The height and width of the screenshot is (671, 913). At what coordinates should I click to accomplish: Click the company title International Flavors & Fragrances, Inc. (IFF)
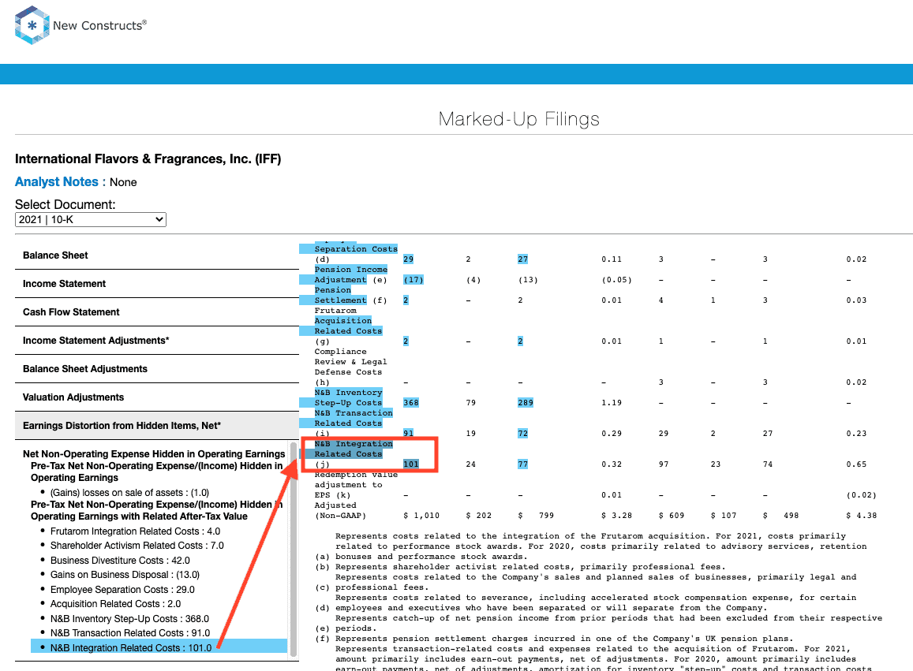click(148, 158)
